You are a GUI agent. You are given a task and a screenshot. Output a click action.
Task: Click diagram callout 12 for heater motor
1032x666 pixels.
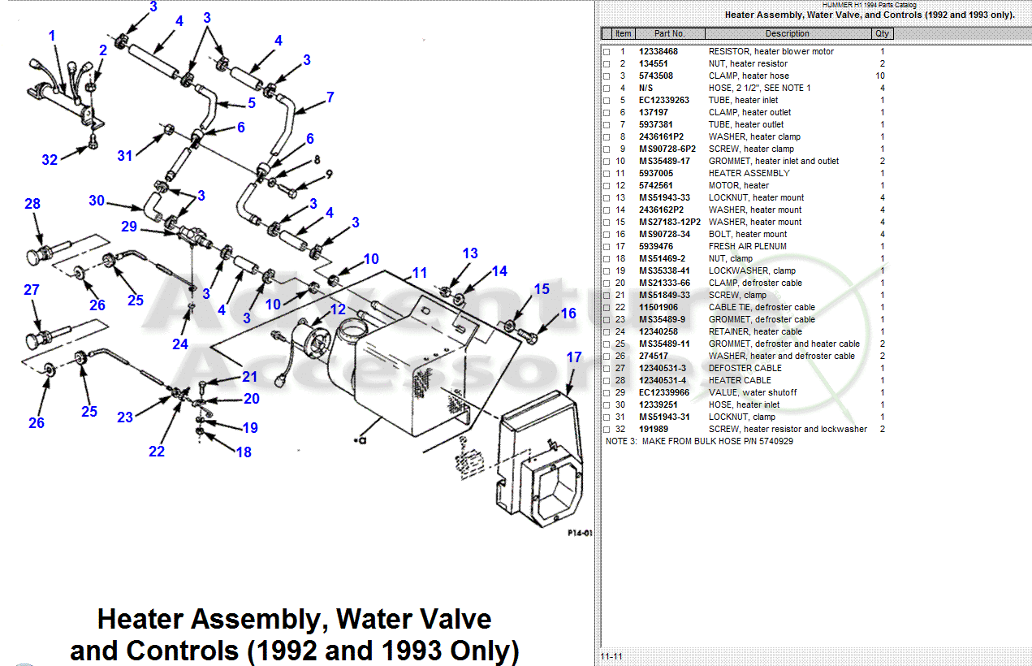tap(337, 309)
